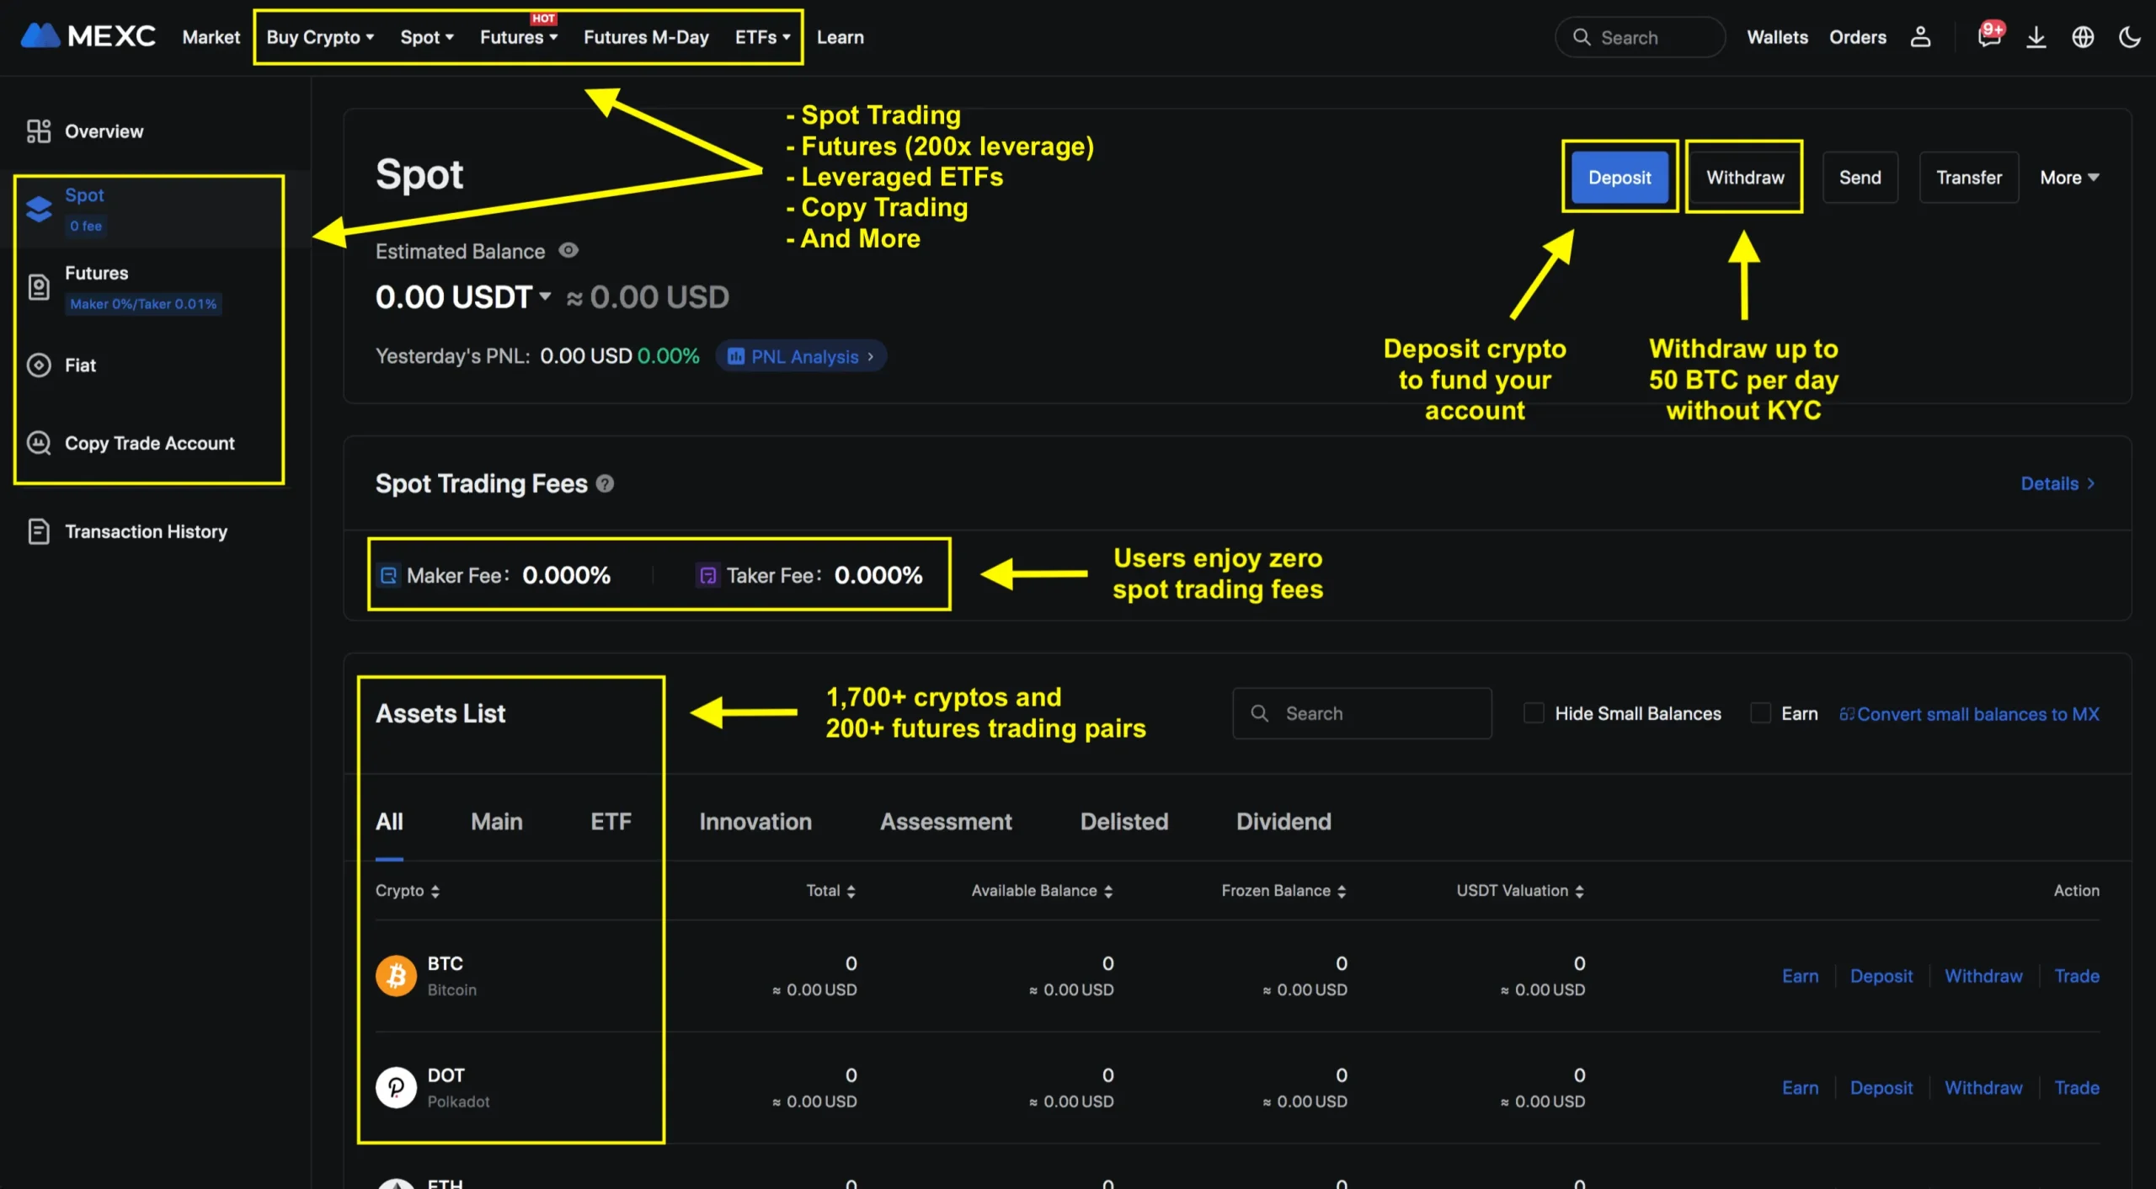Switch to the Dividend tab
This screenshot has width=2156, height=1189.
coord(1283,822)
